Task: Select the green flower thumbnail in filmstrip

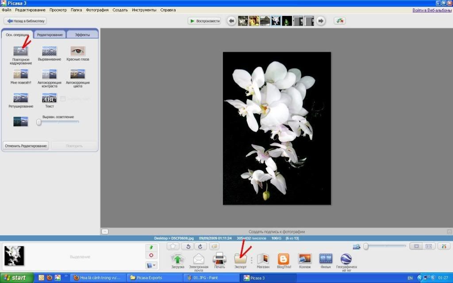Action: click(287, 21)
